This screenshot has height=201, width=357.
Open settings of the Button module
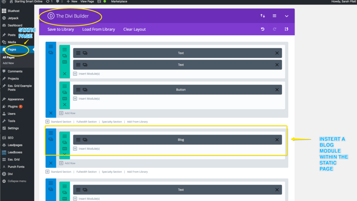(78, 90)
